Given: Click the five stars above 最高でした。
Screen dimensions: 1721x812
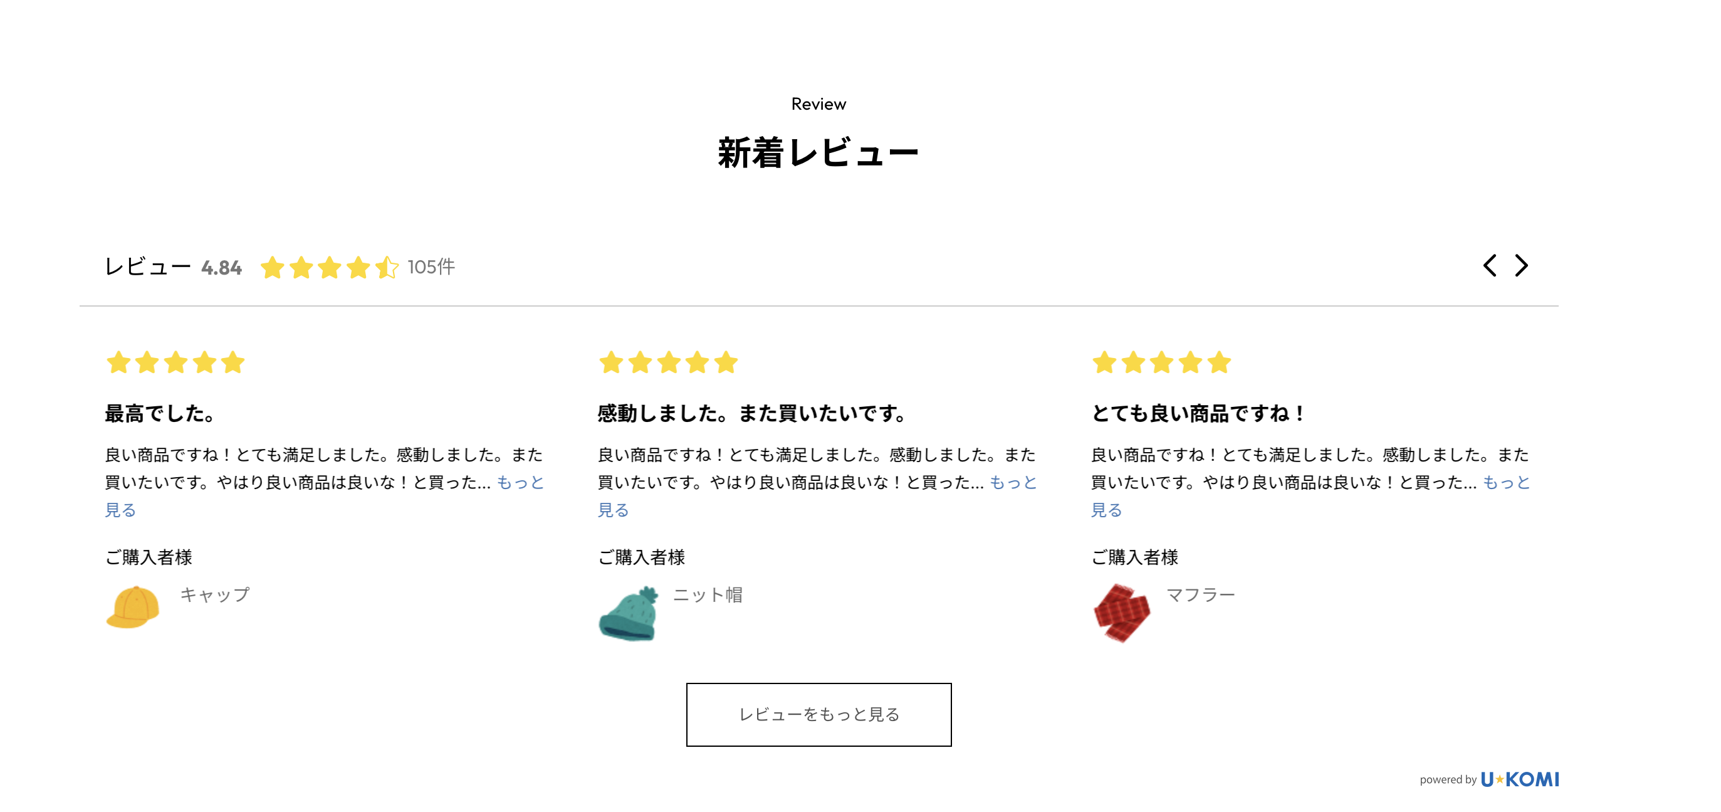Looking at the screenshot, I should coord(175,363).
